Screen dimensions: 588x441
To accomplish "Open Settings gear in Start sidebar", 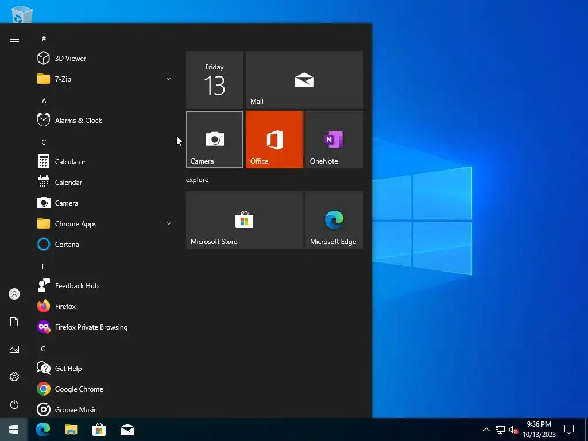I will pos(14,377).
